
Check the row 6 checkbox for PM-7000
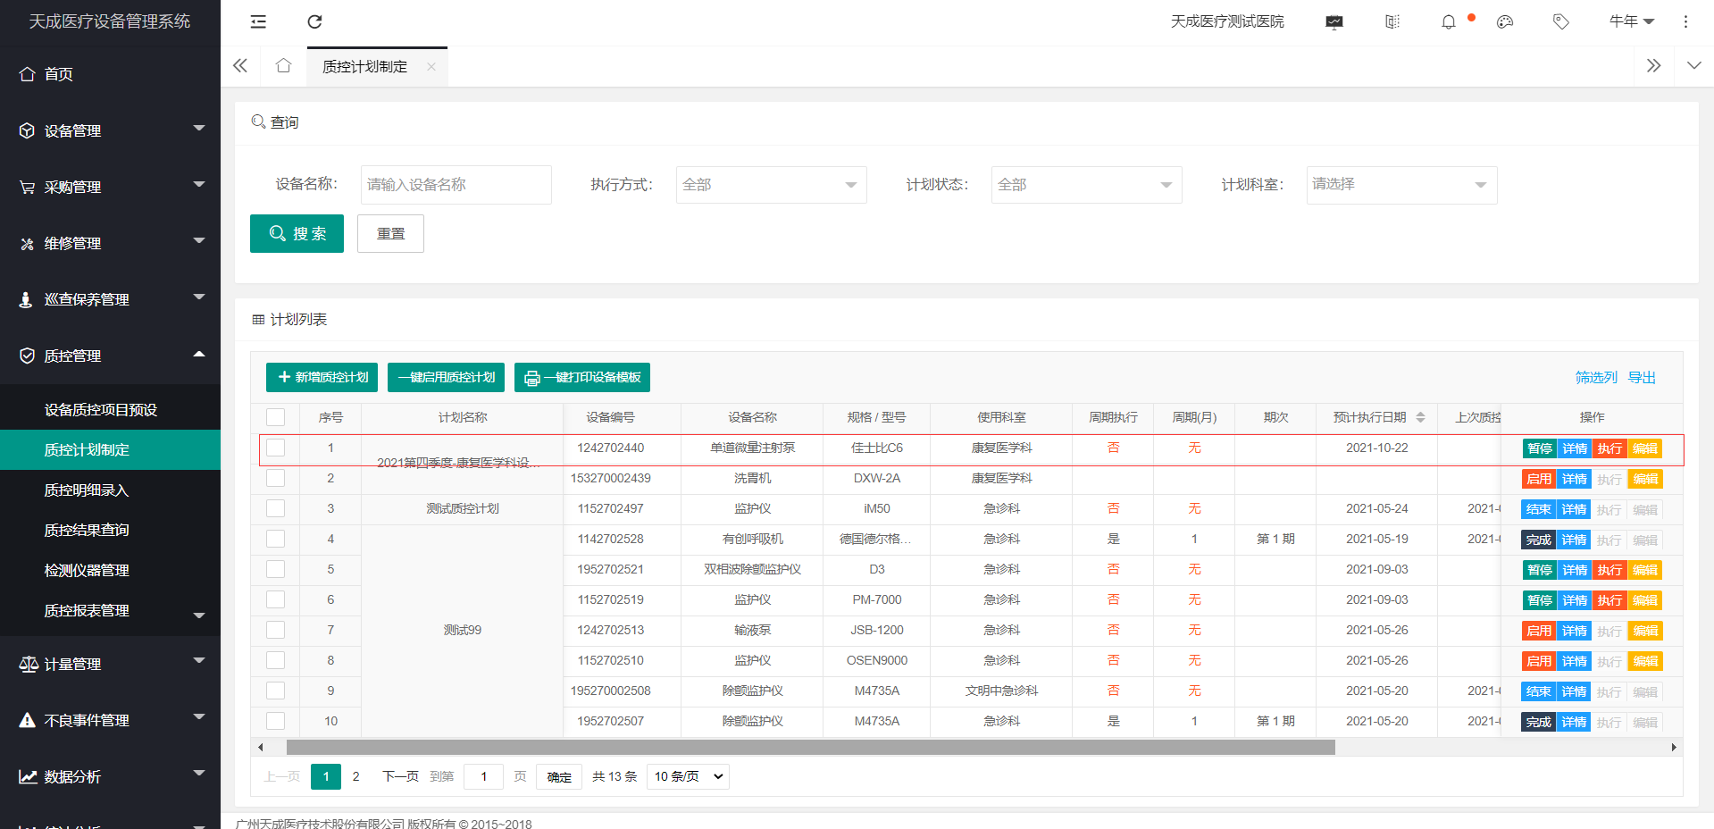276,599
